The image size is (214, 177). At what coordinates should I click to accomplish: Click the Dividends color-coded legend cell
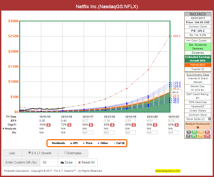[x=198, y=53]
